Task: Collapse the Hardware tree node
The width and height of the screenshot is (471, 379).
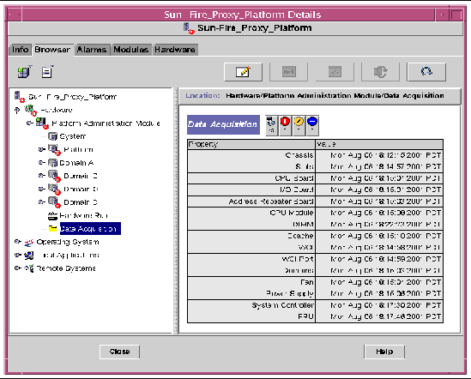Action: (x=17, y=111)
